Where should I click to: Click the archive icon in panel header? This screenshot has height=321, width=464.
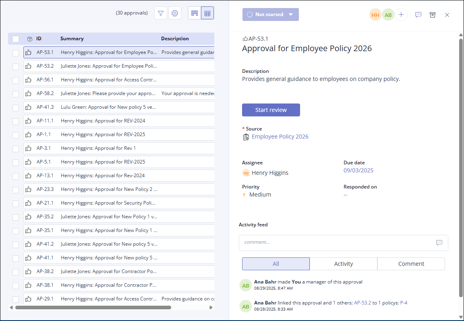[x=433, y=15]
